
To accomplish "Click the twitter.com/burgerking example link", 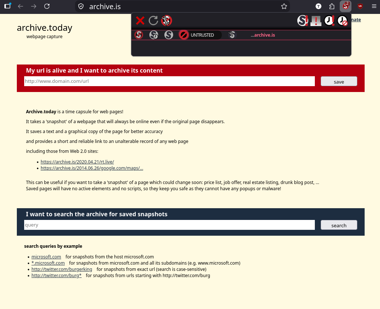I will (x=62, y=269).
